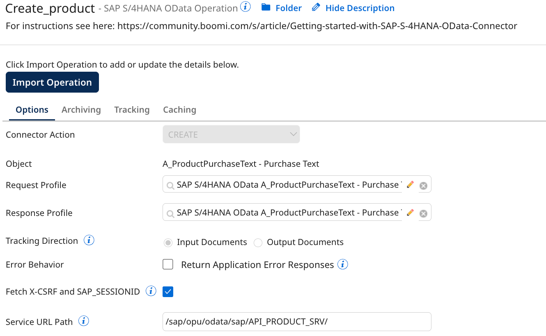The height and width of the screenshot is (336, 546).
Task: Click the search magnifier in Request Profile field
Action: coord(170,185)
